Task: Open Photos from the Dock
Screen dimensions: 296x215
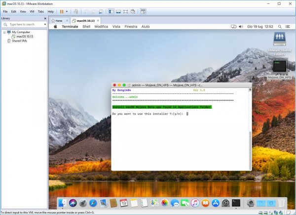Action: pyautogui.click(x=165, y=203)
